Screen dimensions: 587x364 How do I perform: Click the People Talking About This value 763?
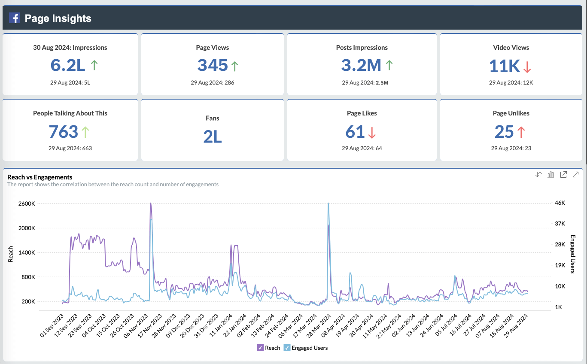(64, 132)
